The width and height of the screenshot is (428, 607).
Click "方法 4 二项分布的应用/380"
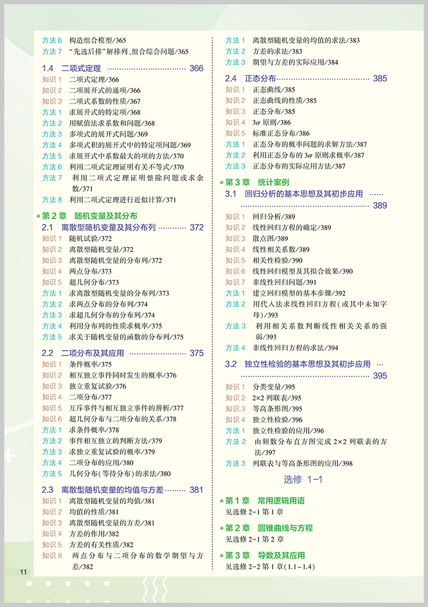pyautogui.click(x=88, y=463)
